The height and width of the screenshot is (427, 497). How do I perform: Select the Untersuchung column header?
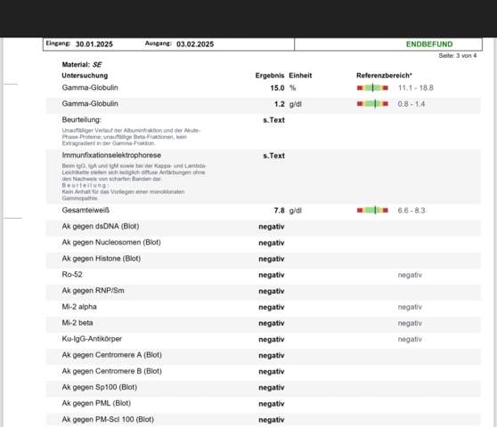85,76
